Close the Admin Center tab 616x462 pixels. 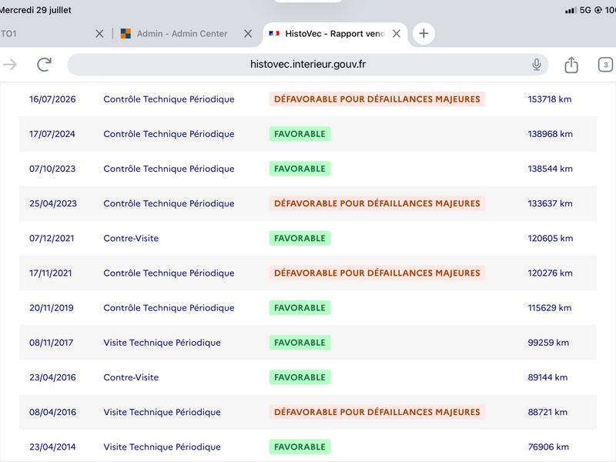(248, 34)
